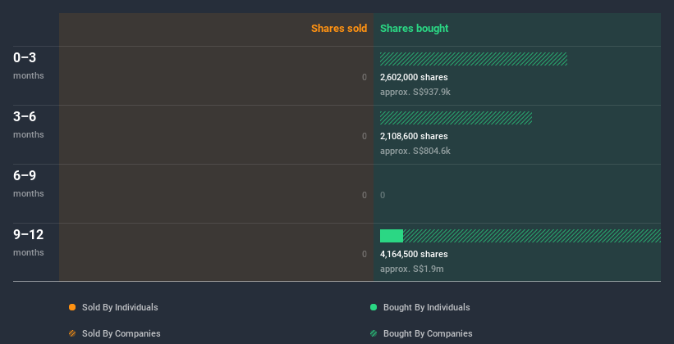Click the 4,164,500 shares value

[x=414, y=254]
